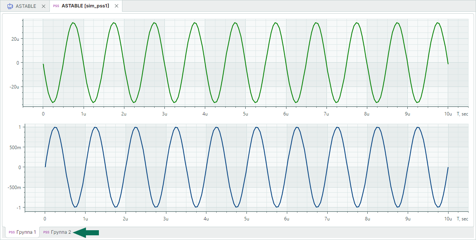This screenshot has width=476, height=240.
Task: Click the 5u time label on upper plot
Action: tap(245, 114)
